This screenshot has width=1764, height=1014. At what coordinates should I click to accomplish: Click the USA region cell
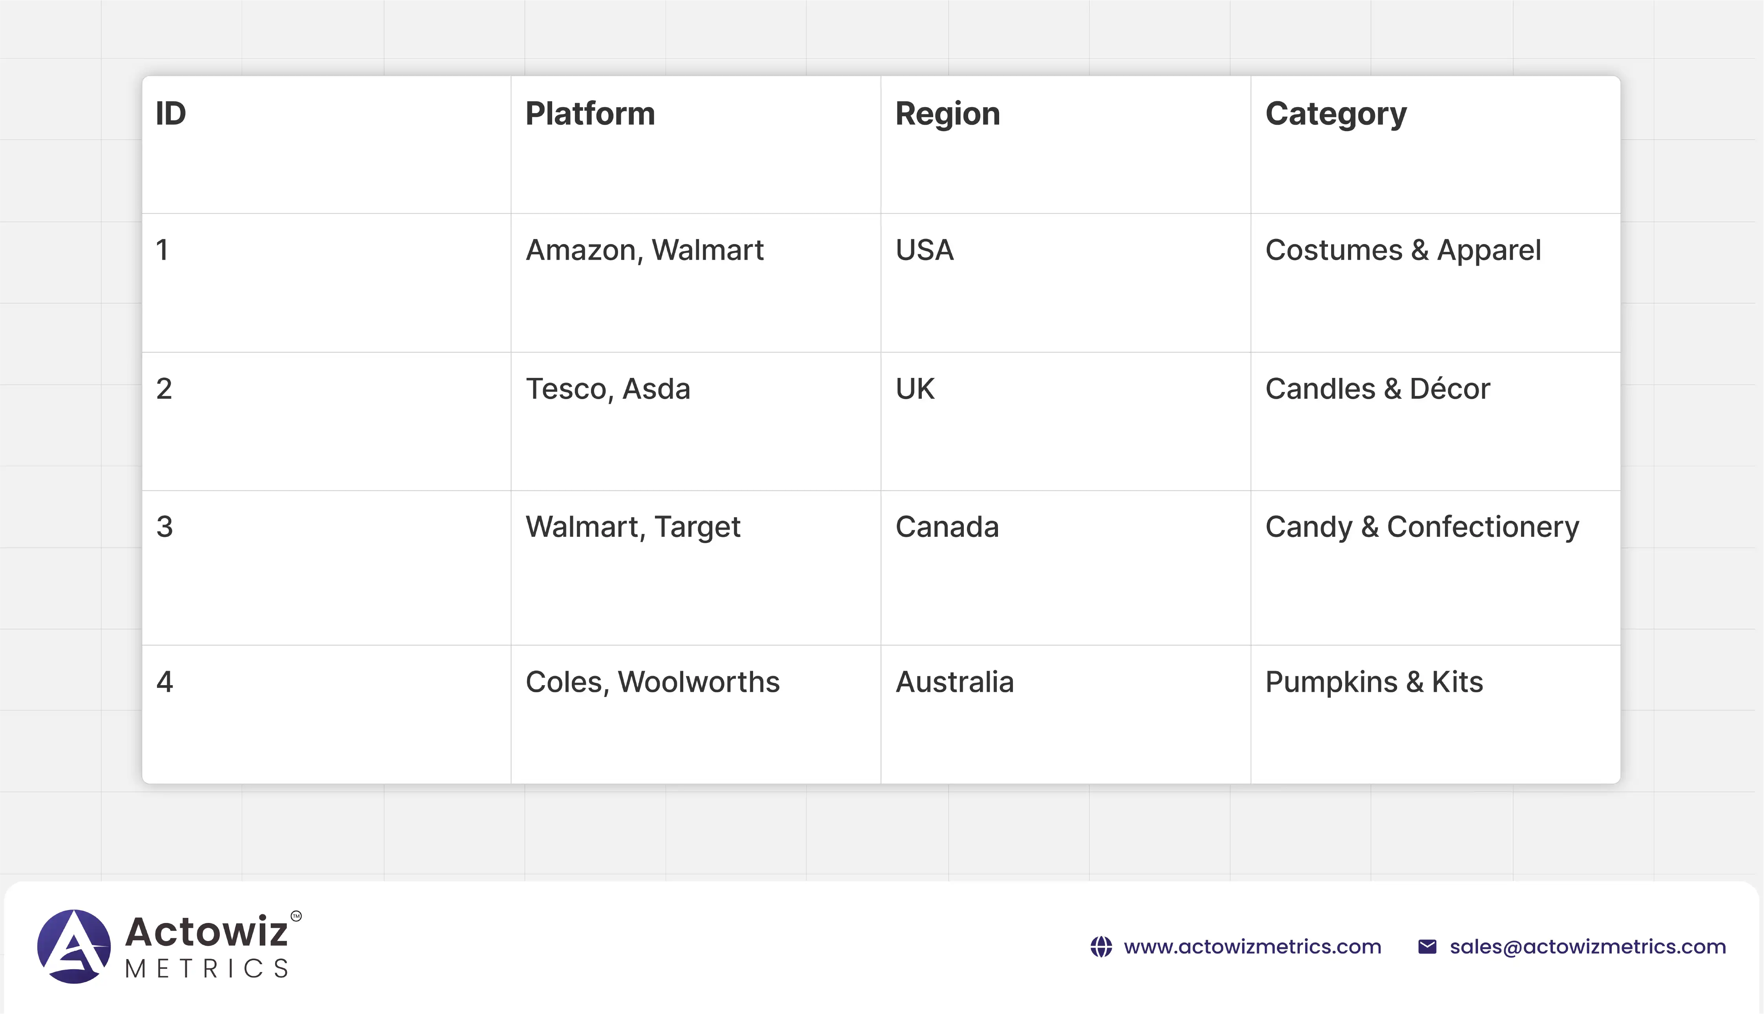924,250
